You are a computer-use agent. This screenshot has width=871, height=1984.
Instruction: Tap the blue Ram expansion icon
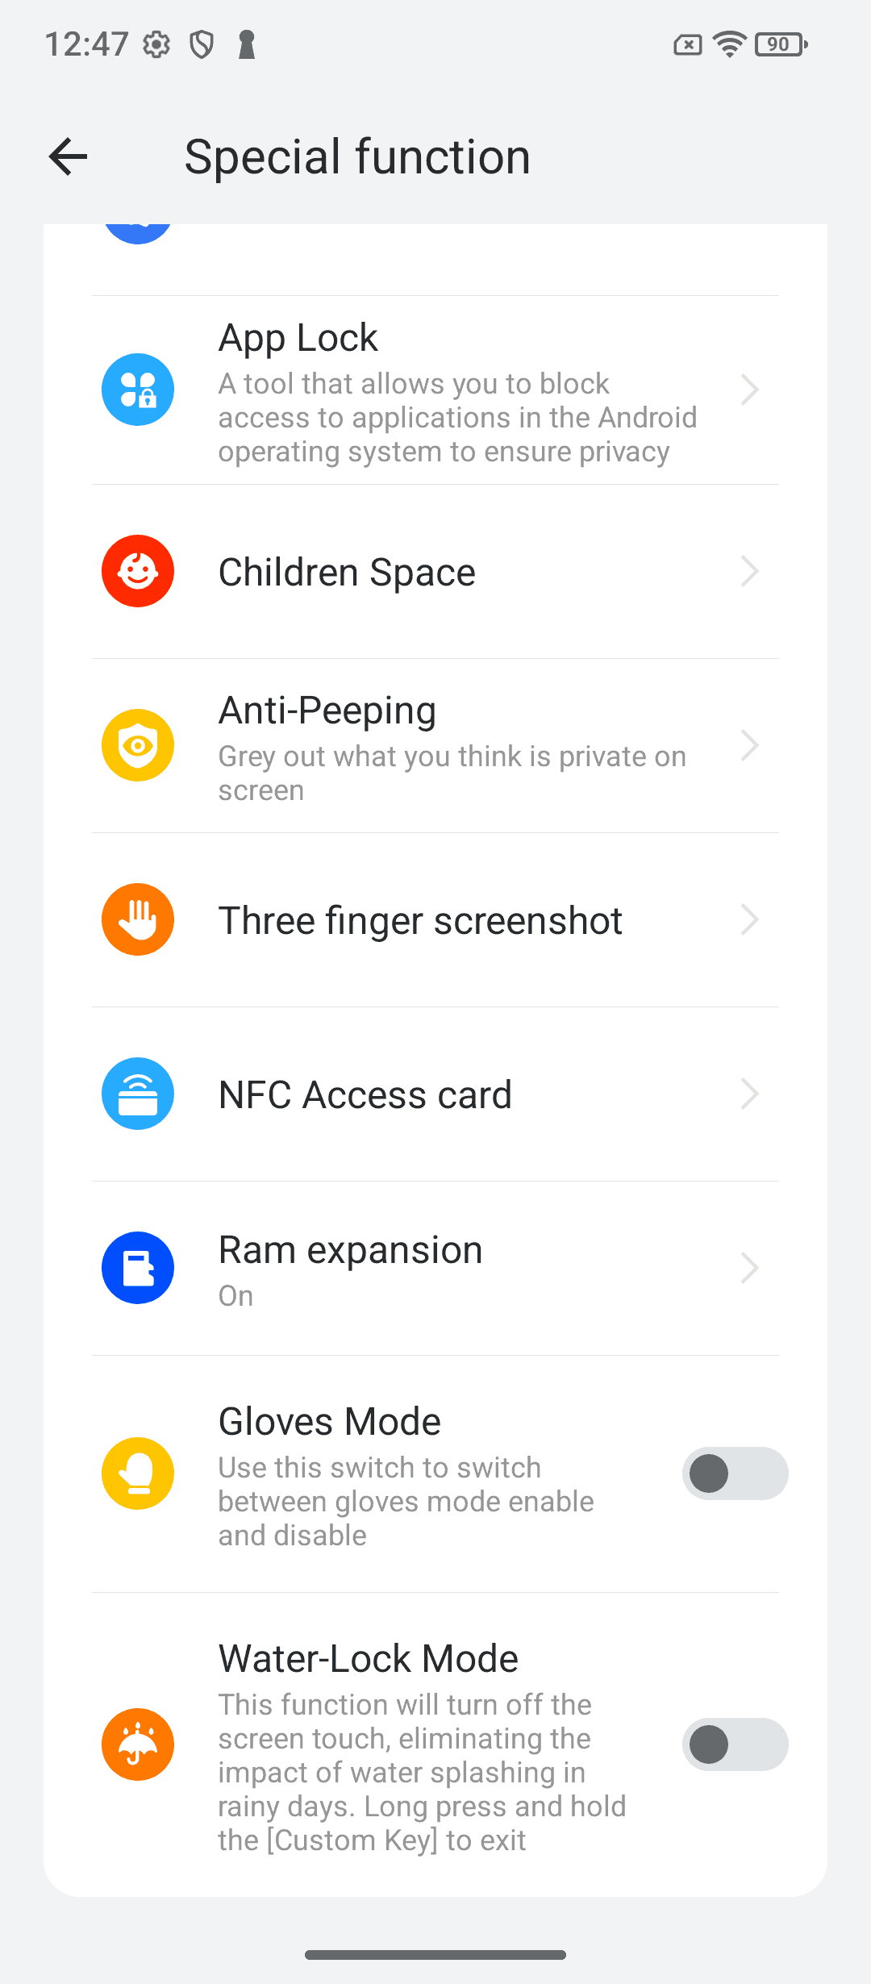(138, 1268)
